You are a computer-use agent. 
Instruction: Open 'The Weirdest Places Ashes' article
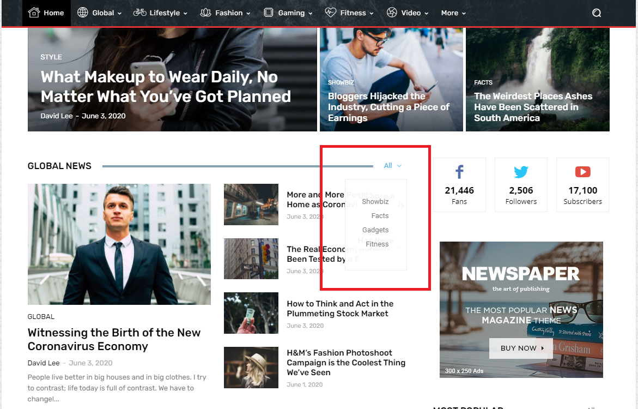pos(533,107)
